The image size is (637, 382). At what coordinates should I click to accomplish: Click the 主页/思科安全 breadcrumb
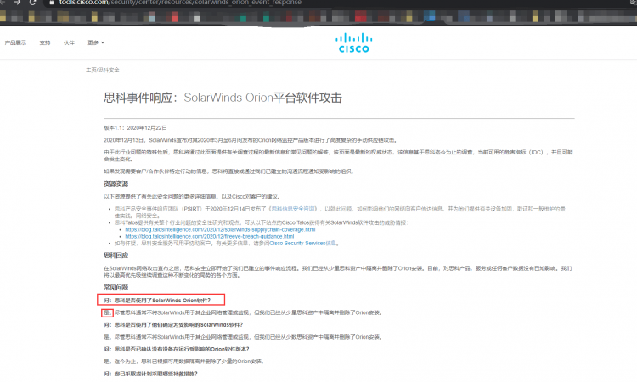coord(103,70)
